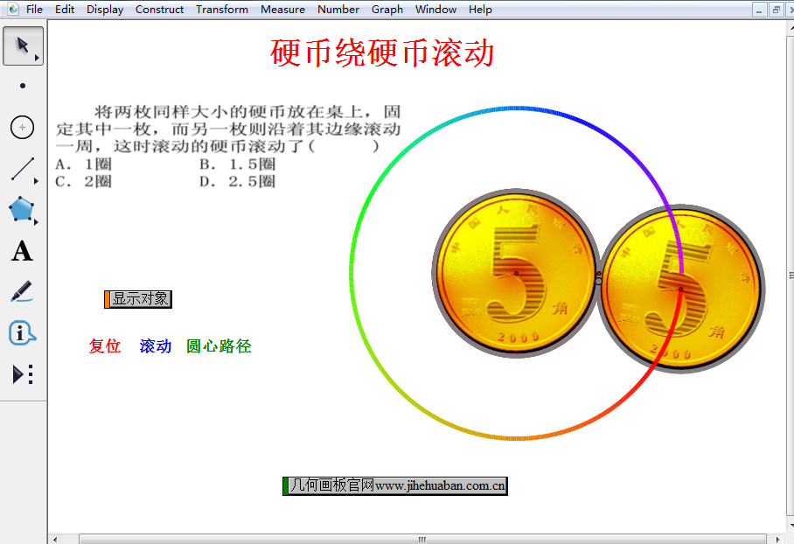Viewport: 794px width, 544px height.
Task: Select the Information tool
Action: click(22, 333)
